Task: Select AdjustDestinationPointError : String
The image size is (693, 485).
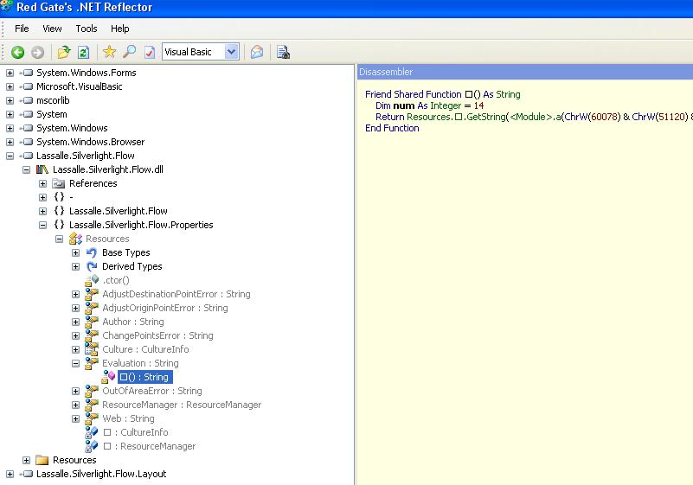Action: tap(176, 294)
